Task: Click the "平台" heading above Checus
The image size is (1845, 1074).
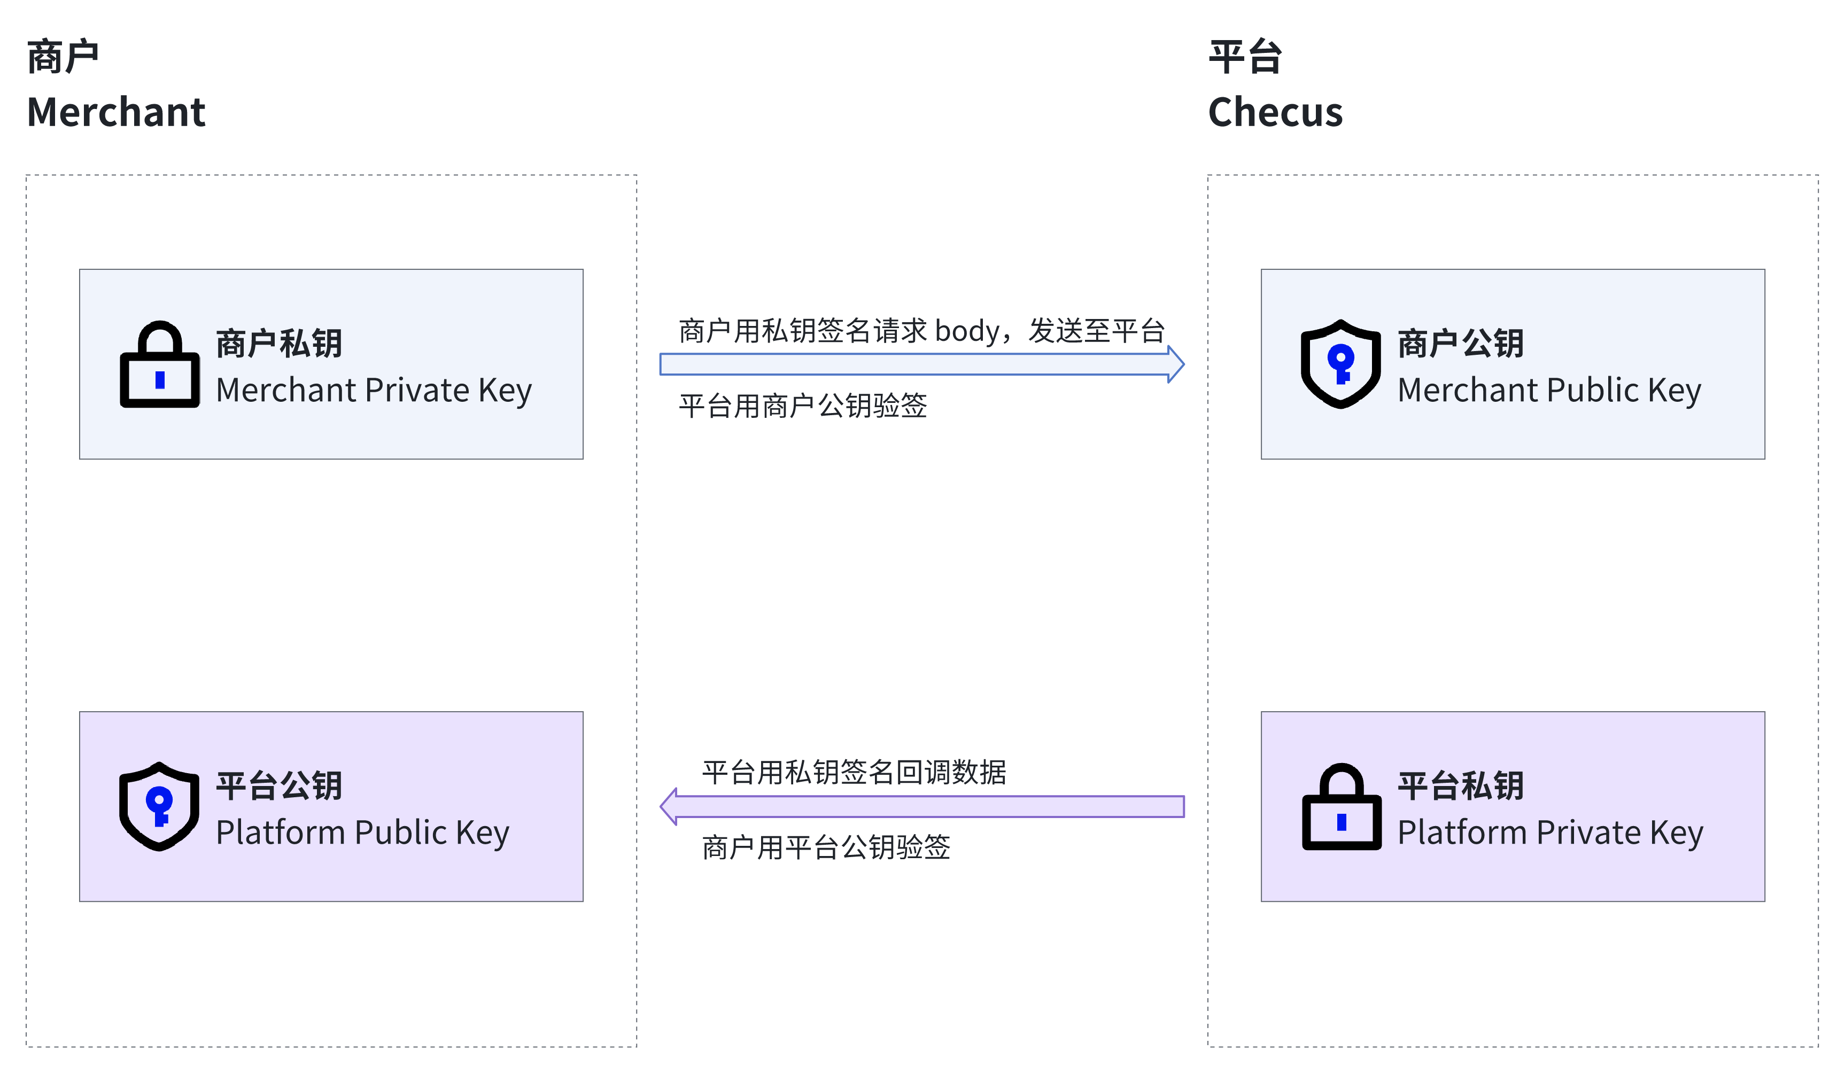Action: coord(1245,57)
